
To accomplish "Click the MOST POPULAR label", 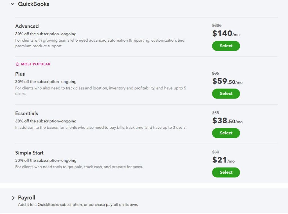I will 35,64.
